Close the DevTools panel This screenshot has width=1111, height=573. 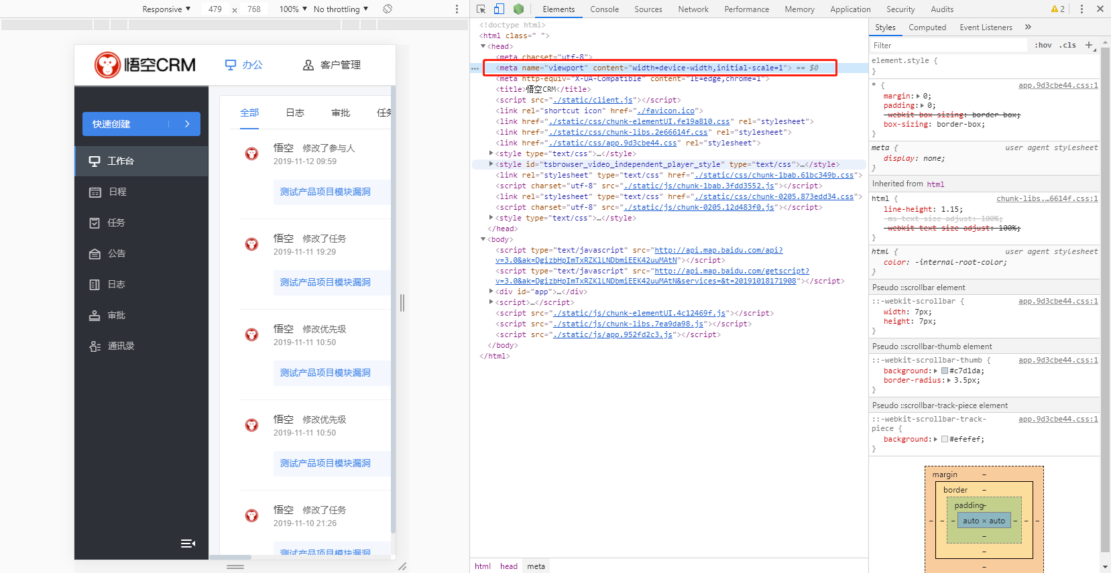coord(1100,9)
